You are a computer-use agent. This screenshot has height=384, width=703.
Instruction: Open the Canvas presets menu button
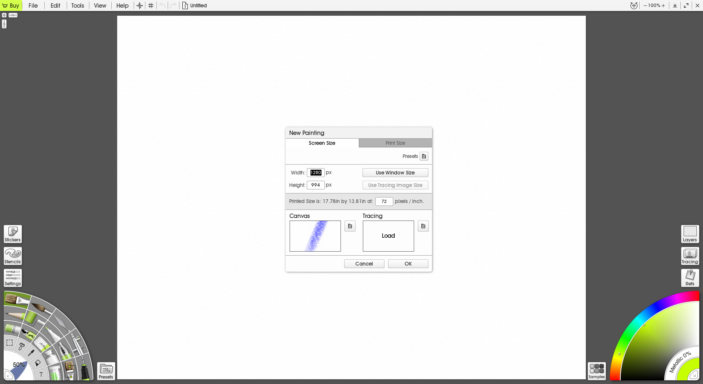click(x=350, y=226)
